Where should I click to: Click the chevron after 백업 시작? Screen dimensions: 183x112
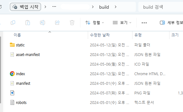pos(45,7)
